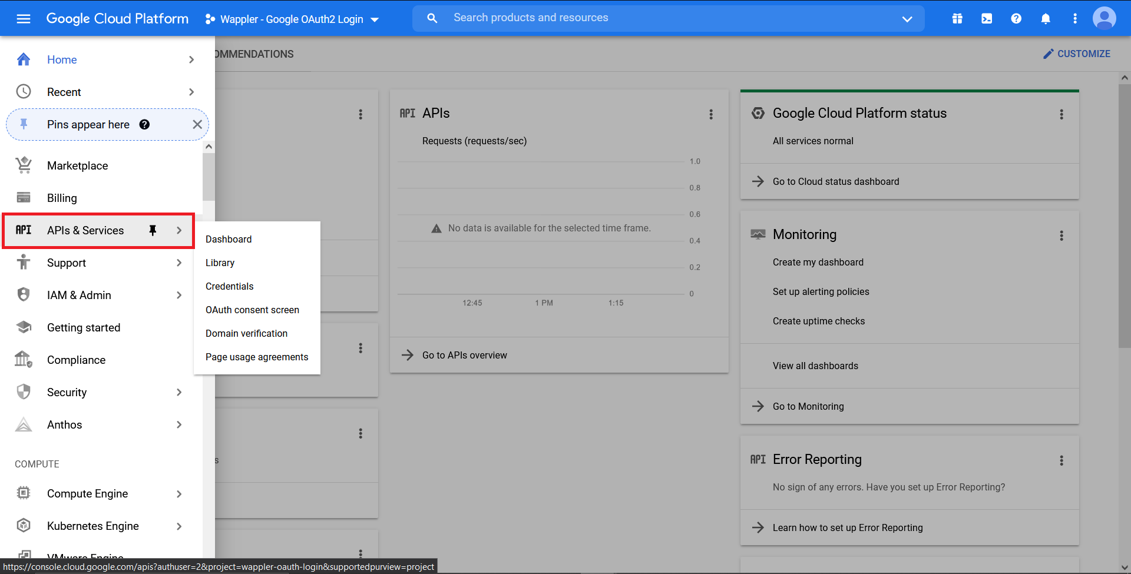
Task: Open the help question mark icon
Action: tap(1016, 19)
